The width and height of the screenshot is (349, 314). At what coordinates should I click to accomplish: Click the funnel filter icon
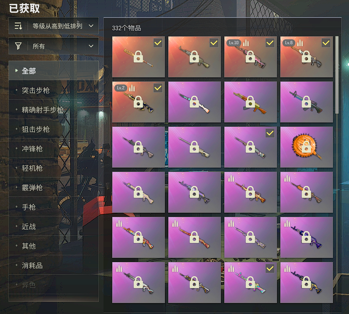click(x=18, y=46)
